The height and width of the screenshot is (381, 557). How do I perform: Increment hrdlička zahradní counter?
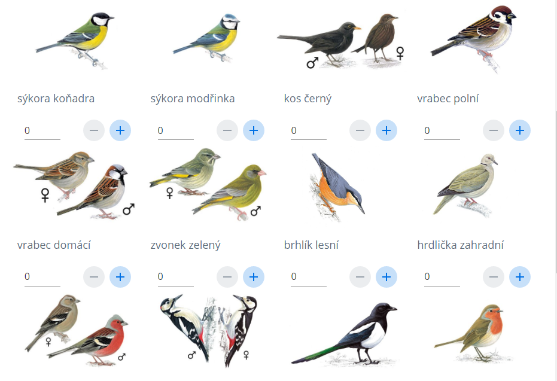(520, 276)
